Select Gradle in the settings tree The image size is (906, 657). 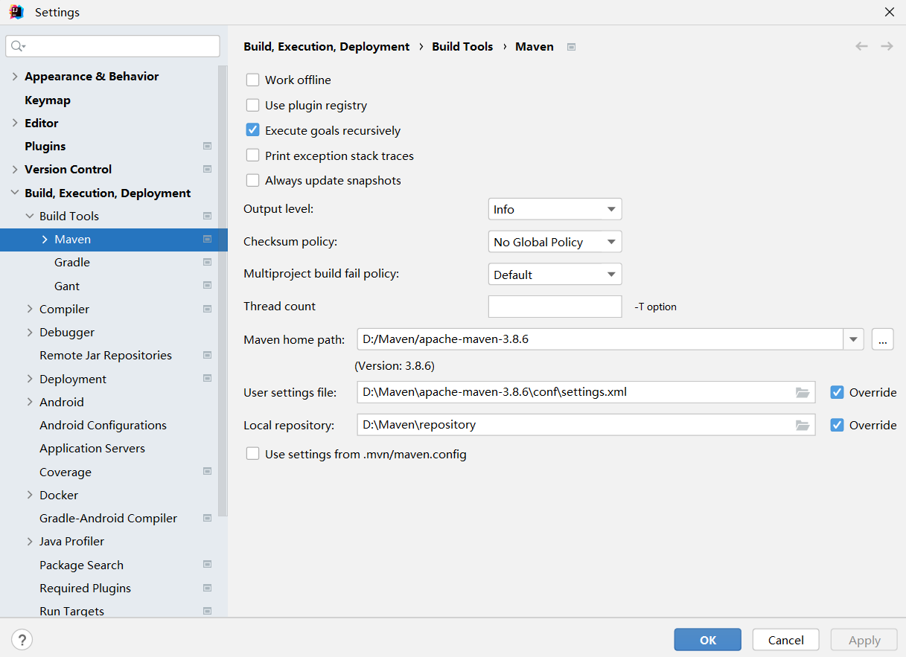[x=72, y=263]
